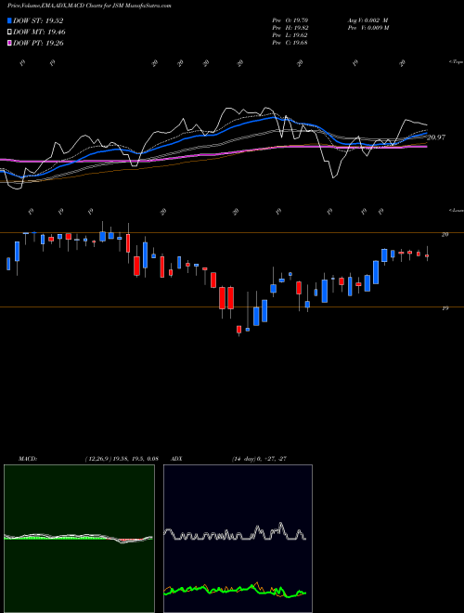Click the chart title mentioning MunafaSutra.com
Viewport: 464px width, 613px height.
click(89, 6)
